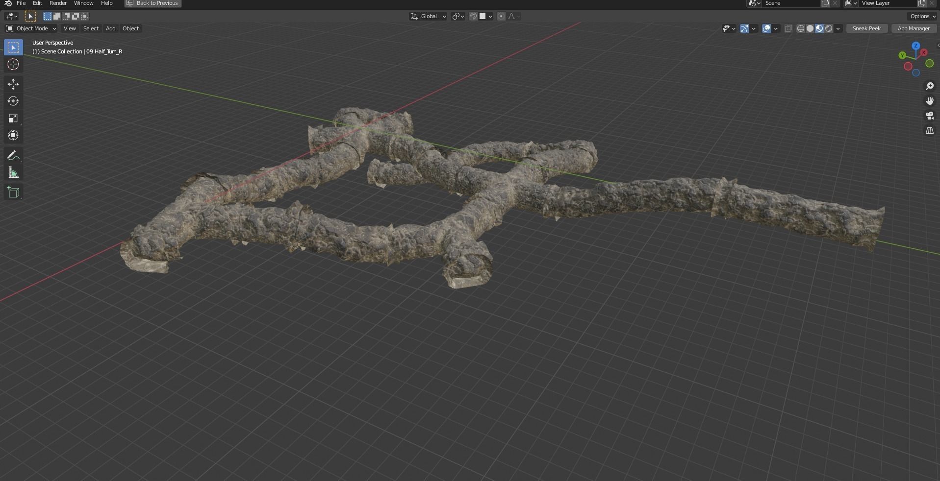Select the Measure tool
The image size is (940, 481).
pyautogui.click(x=13, y=172)
